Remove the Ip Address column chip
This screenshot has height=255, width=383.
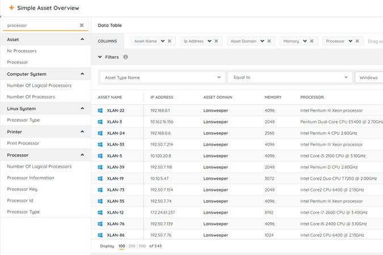tap(216, 41)
